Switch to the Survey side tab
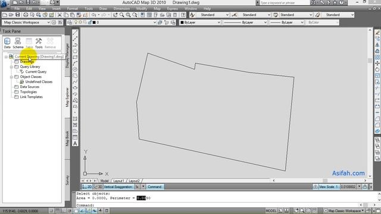Screen dimensions: 381x214 tap(67, 180)
